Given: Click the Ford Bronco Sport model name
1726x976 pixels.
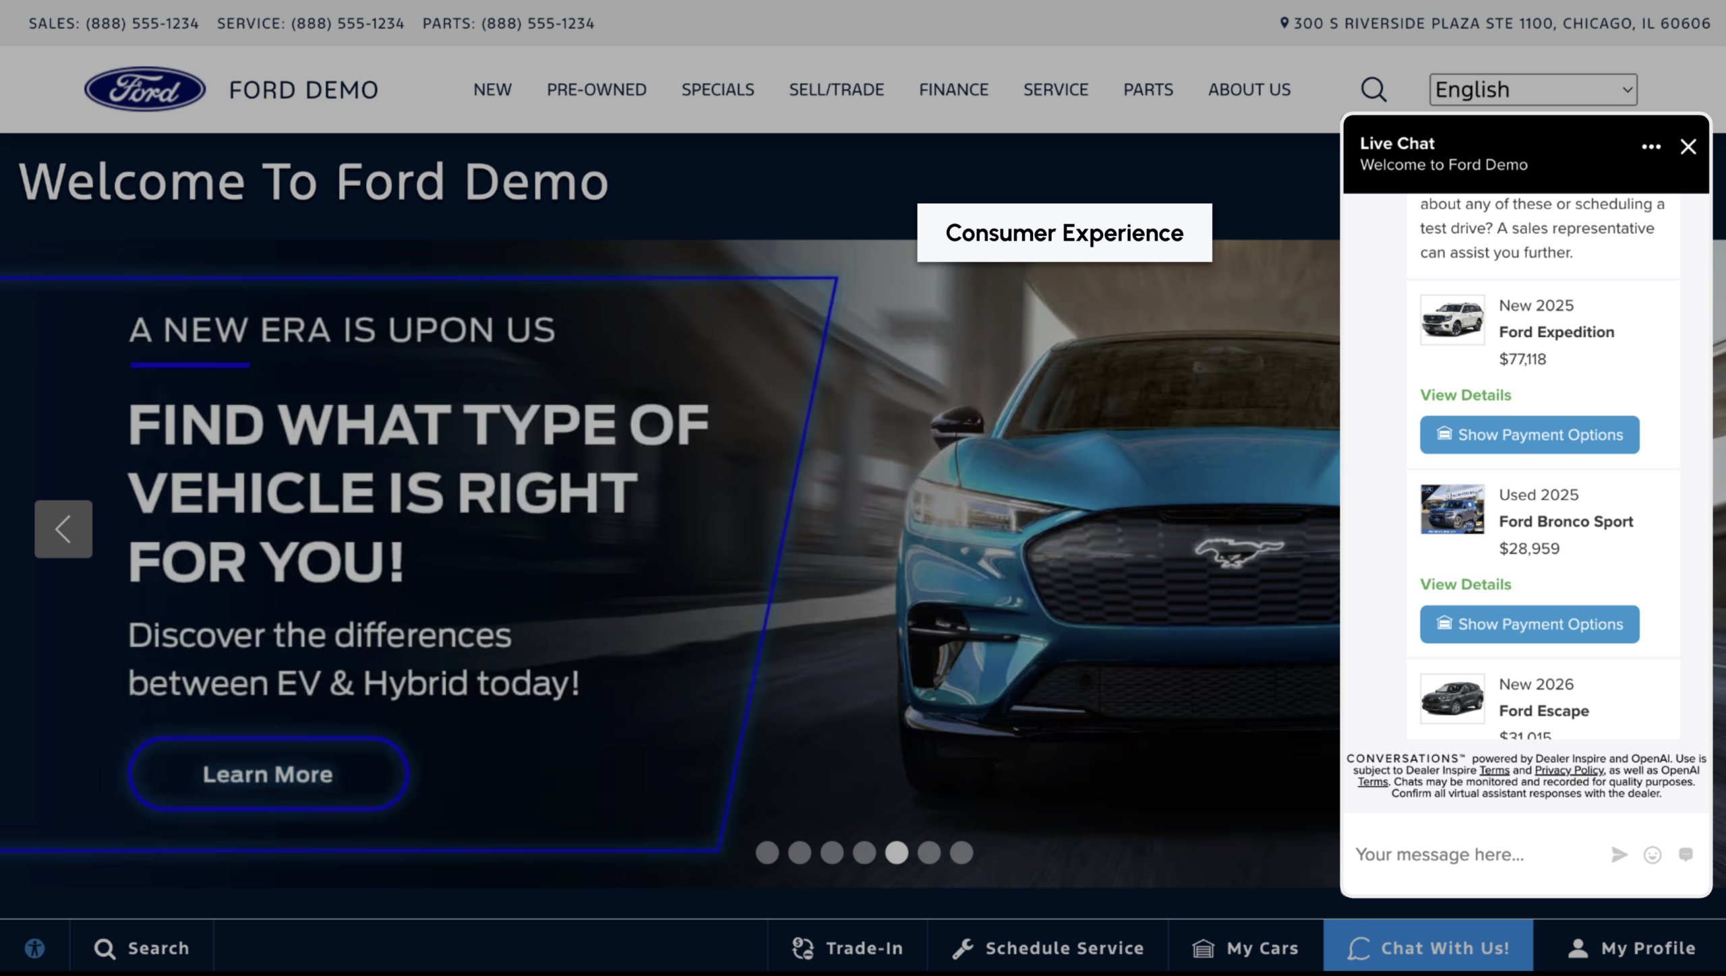Looking at the screenshot, I should 1566,522.
